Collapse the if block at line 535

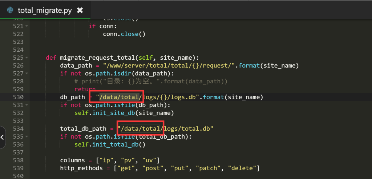[x=27, y=137]
